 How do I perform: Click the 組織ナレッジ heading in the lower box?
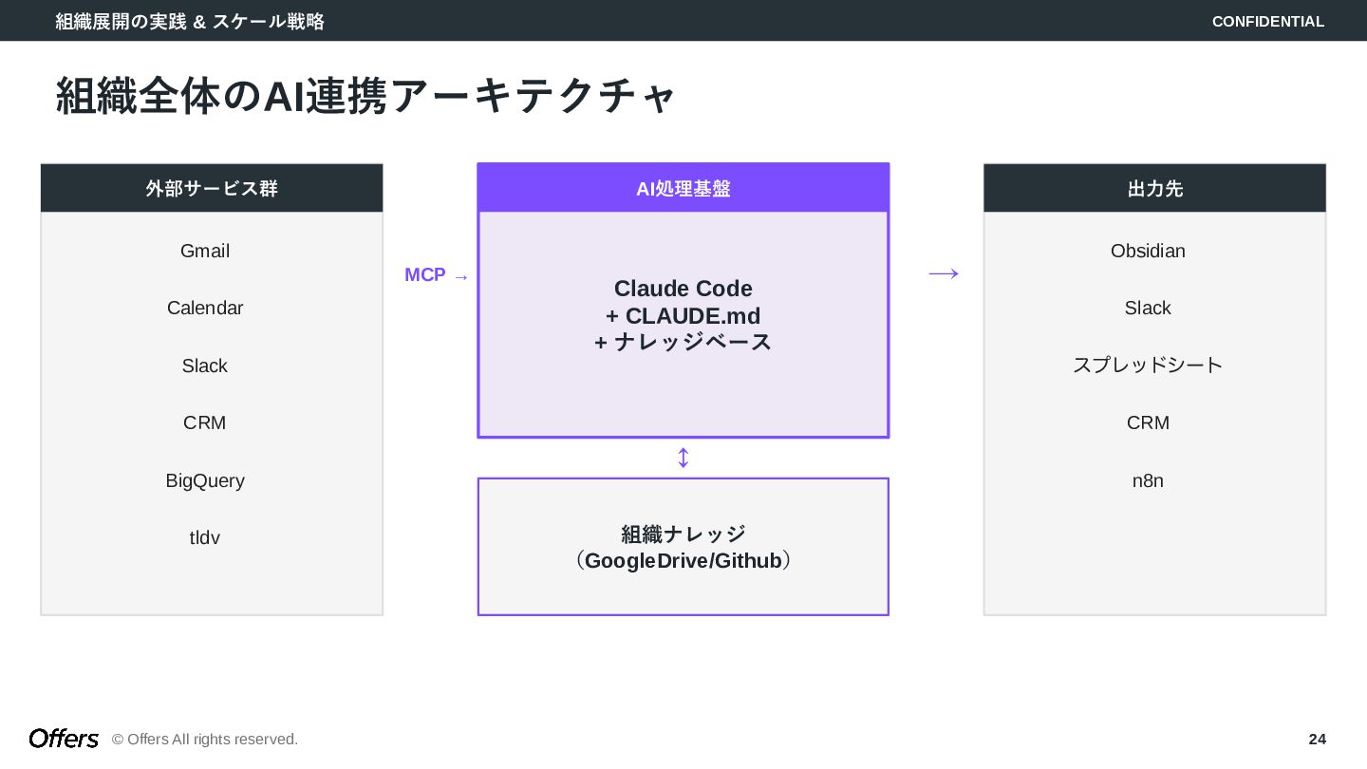[x=683, y=534]
